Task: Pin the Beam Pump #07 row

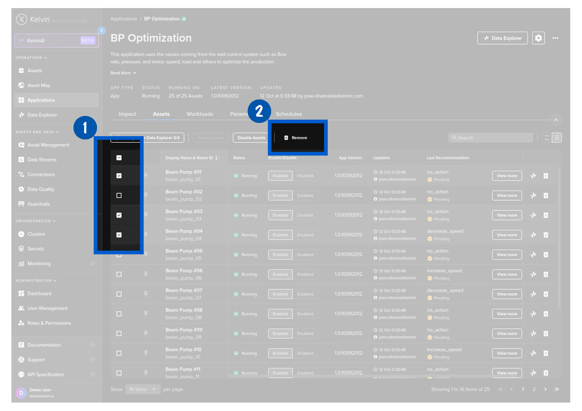Action: coord(146,294)
